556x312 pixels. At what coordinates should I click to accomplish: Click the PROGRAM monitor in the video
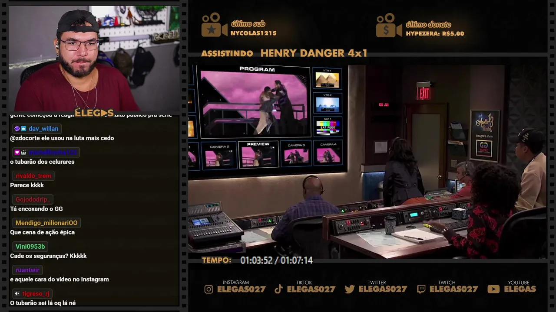[255, 101]
